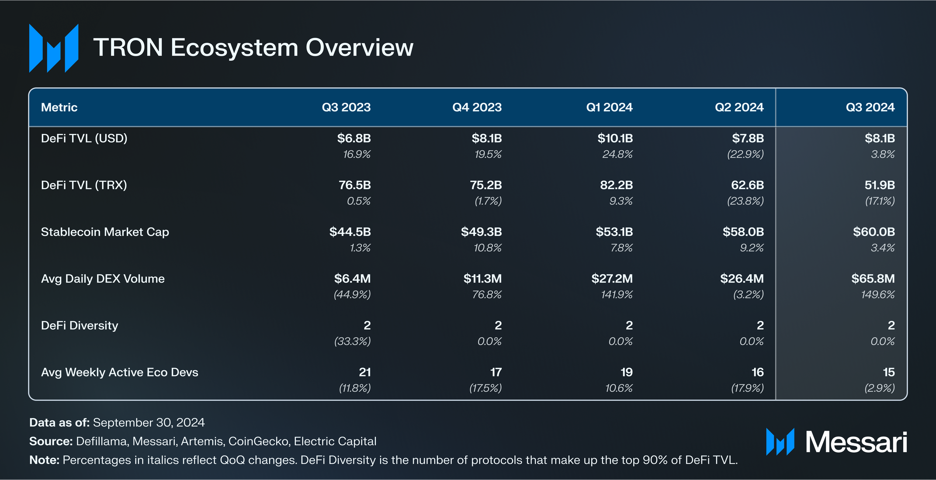Click the $10.1B Q1 2024 TVL value
Screen dimensions: 936x480
615,138
